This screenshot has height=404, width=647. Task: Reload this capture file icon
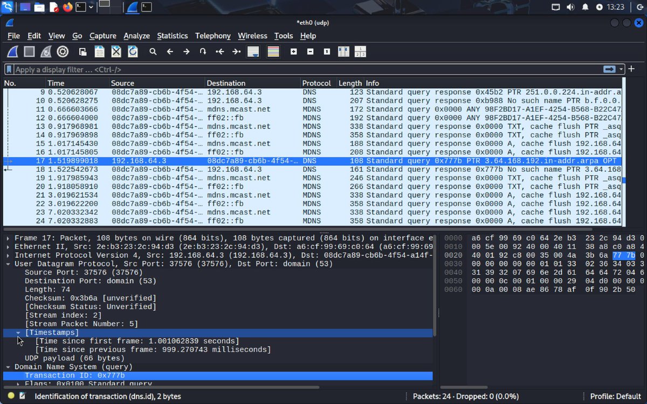click(133, 52)
